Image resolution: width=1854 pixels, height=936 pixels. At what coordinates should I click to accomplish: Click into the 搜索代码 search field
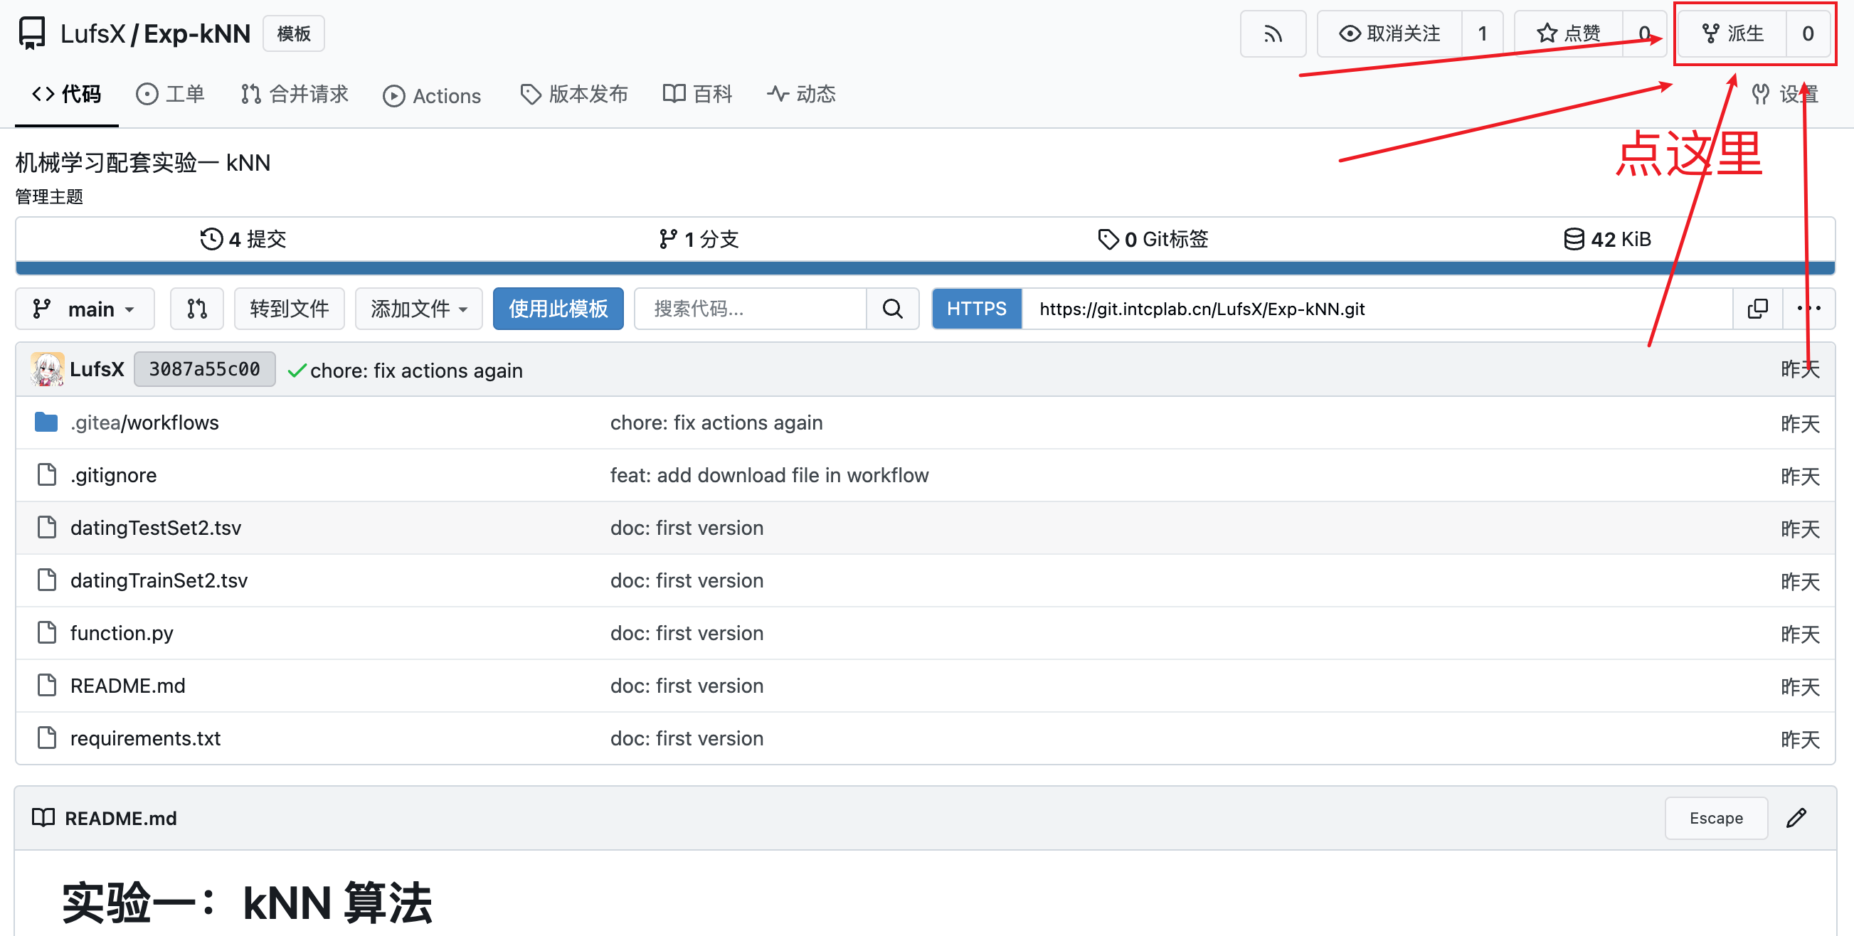[x=751, y=309]
